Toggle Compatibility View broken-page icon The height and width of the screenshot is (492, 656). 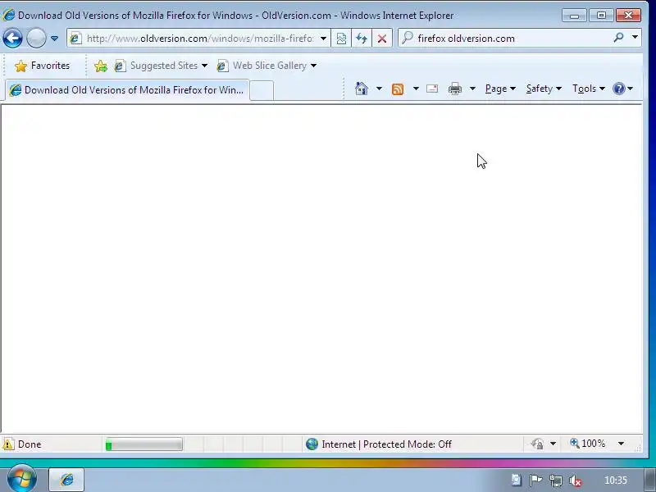click(x=341, y=39)
